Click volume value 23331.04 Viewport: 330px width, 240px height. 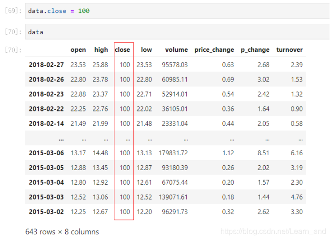(175, 124)
